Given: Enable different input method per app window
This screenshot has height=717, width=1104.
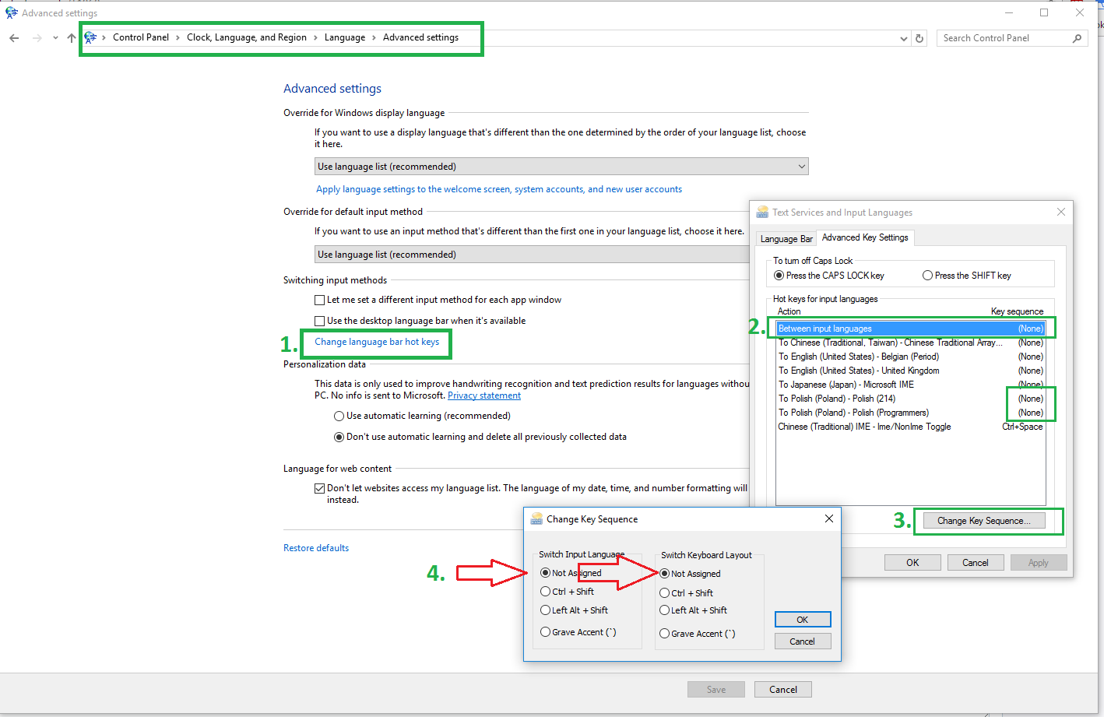Looking at the screenshot, I should point(319,300).
